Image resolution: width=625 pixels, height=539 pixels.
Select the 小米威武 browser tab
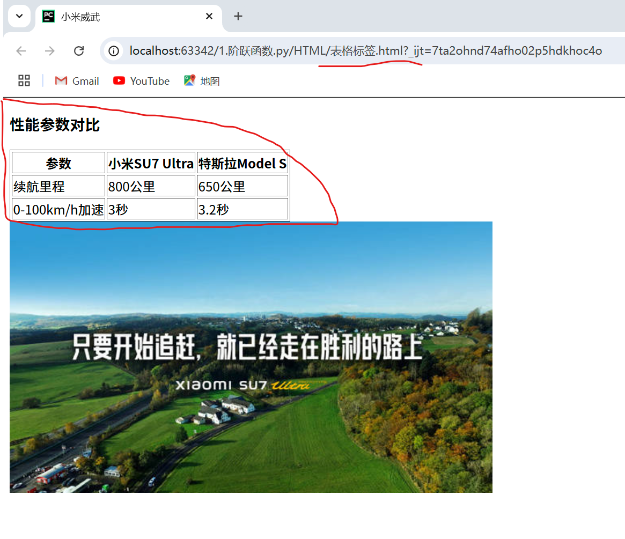point(128,17)
